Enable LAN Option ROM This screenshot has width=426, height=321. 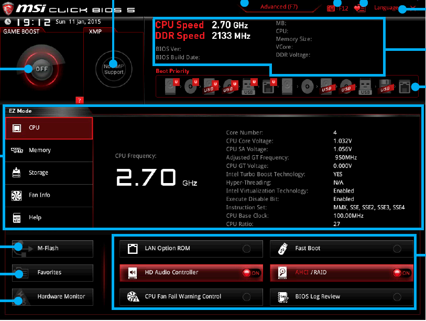[x=191, y=249]
